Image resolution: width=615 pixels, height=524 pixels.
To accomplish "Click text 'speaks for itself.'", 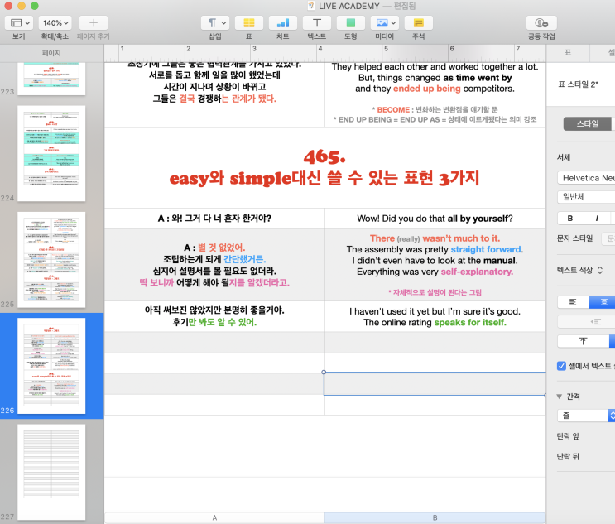I will (470, 322).
